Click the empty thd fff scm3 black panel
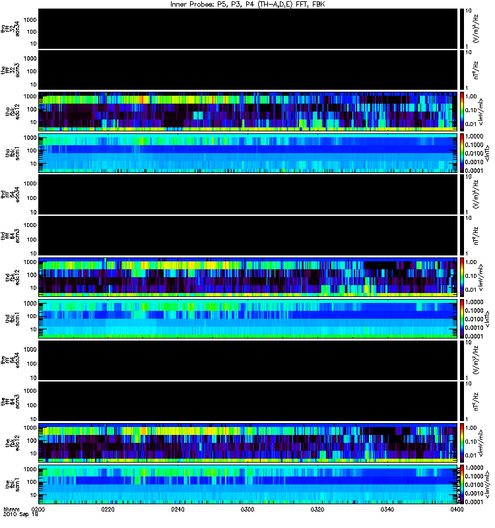The width and height of the screenshot is (495, 528). tap(248, 236)
